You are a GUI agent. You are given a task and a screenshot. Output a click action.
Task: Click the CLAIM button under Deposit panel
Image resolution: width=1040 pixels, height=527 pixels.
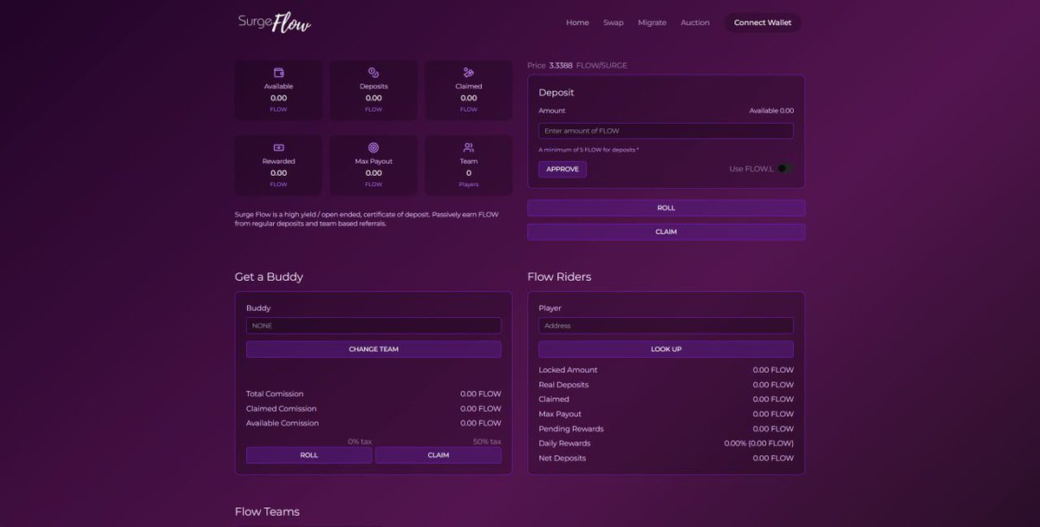pyautogui.click(x=666, y=231)
